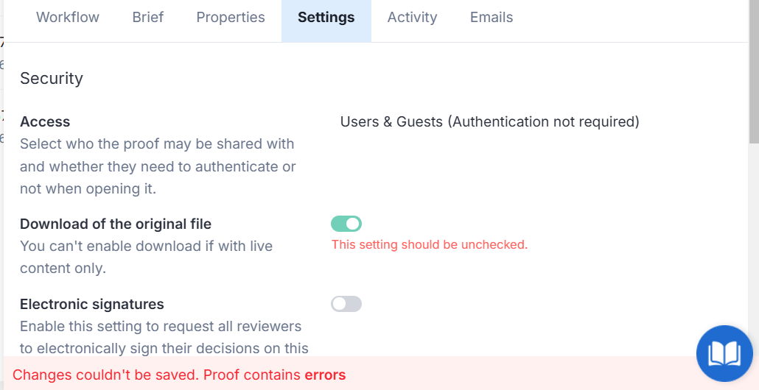Open the Brief tab
Screen dimensions: 759x390
(148, 18)
